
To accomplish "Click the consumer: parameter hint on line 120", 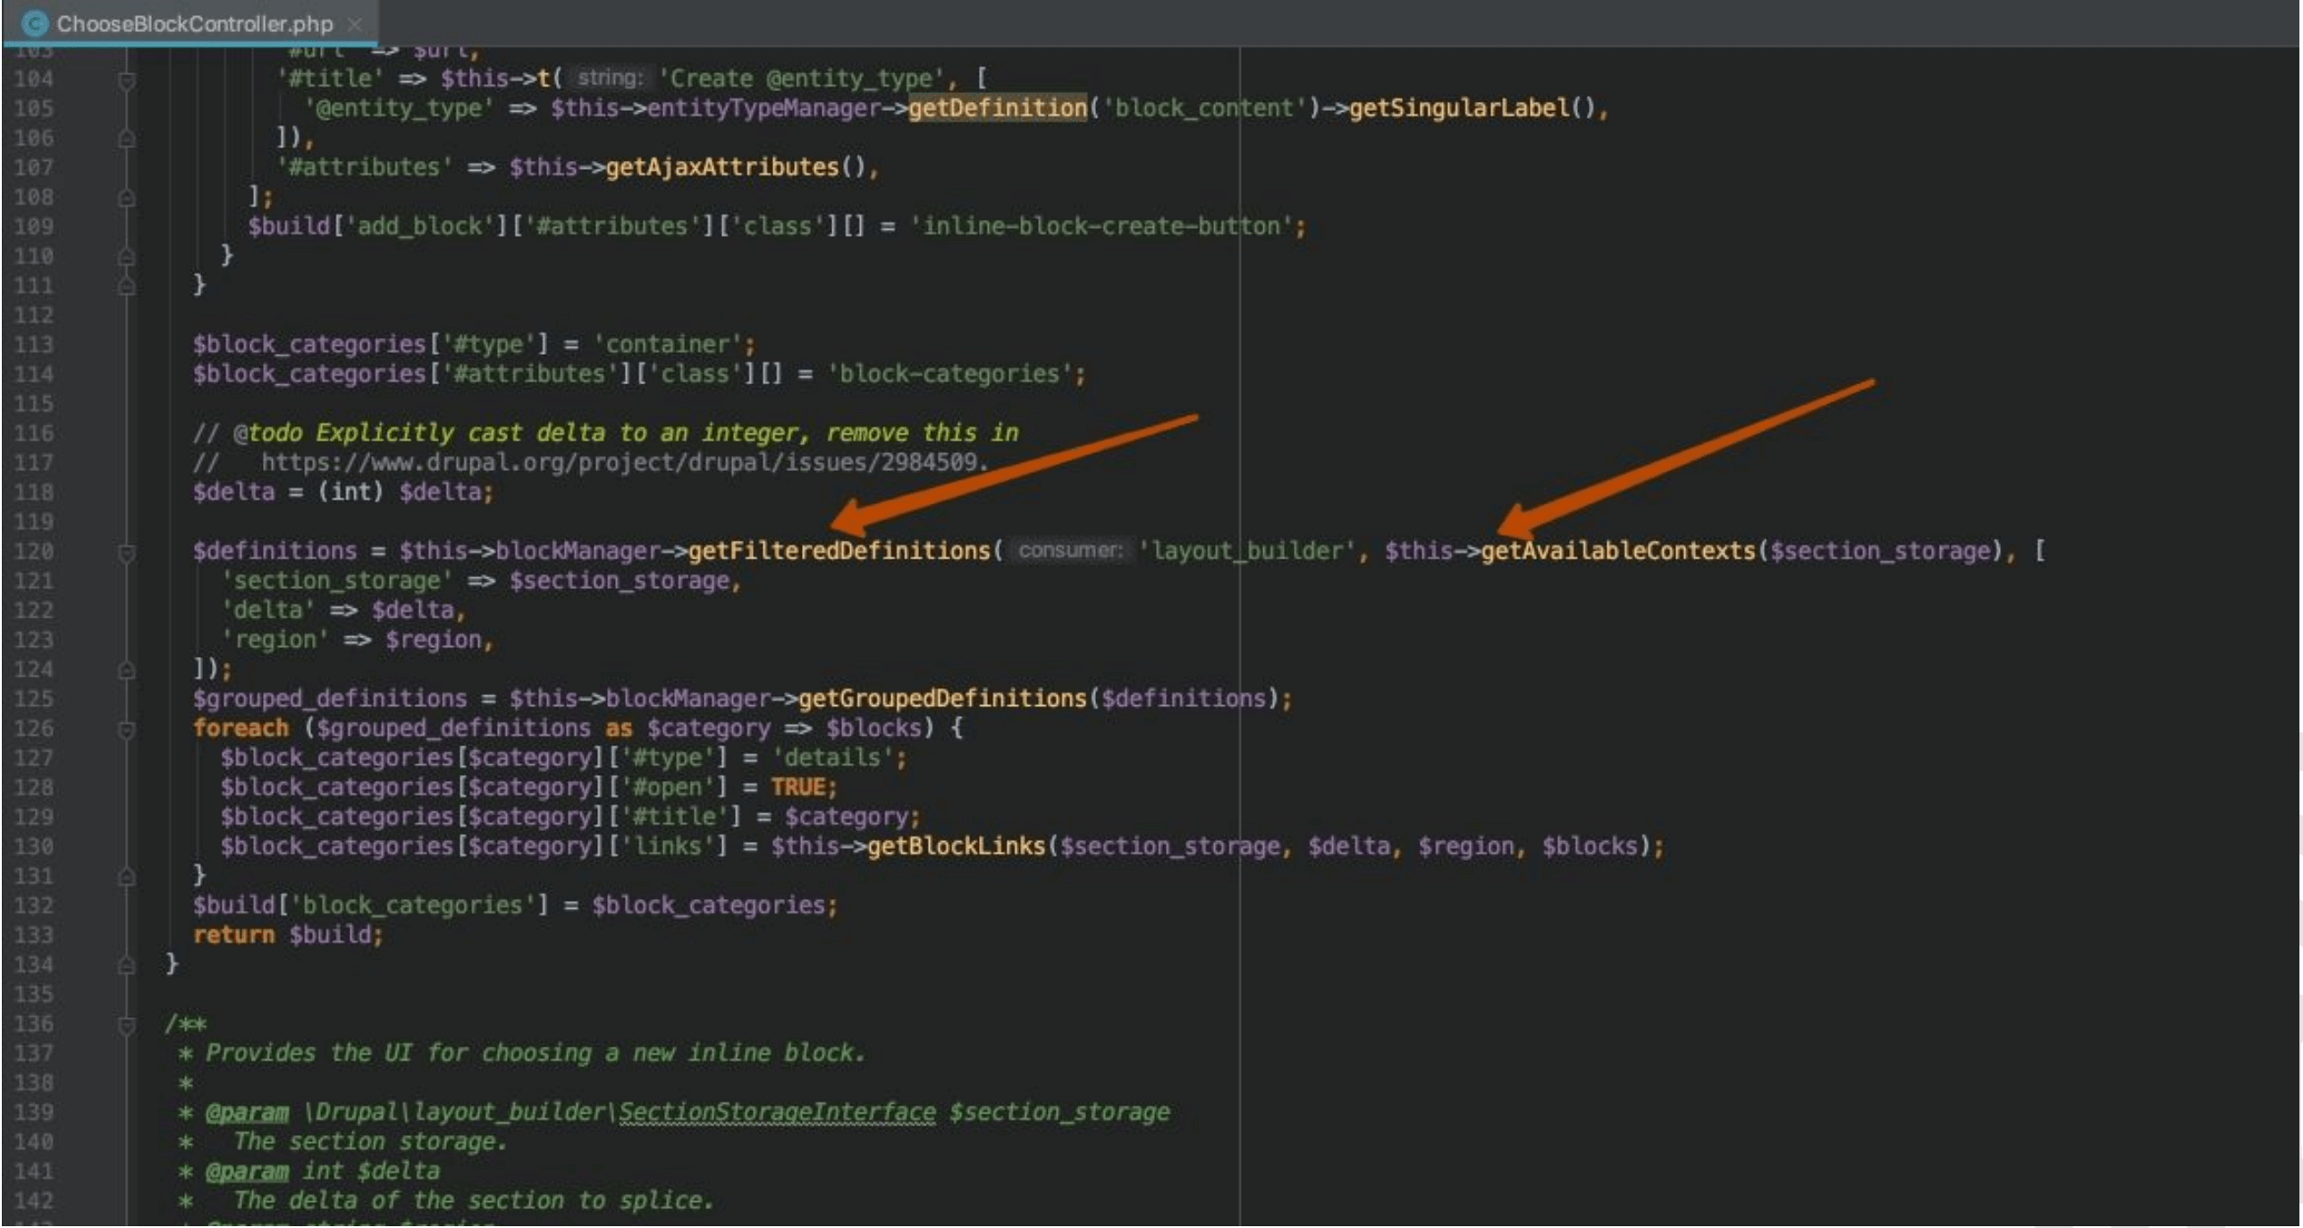I will (x=1069, y=551).
